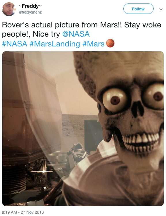This screenshot has width=166, height=216.
Task: Open the @NASA mention link
Action: (76, 34)
